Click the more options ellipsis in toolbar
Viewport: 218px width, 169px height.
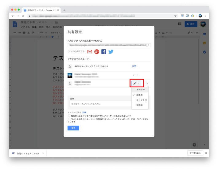(x=171, y=33)
